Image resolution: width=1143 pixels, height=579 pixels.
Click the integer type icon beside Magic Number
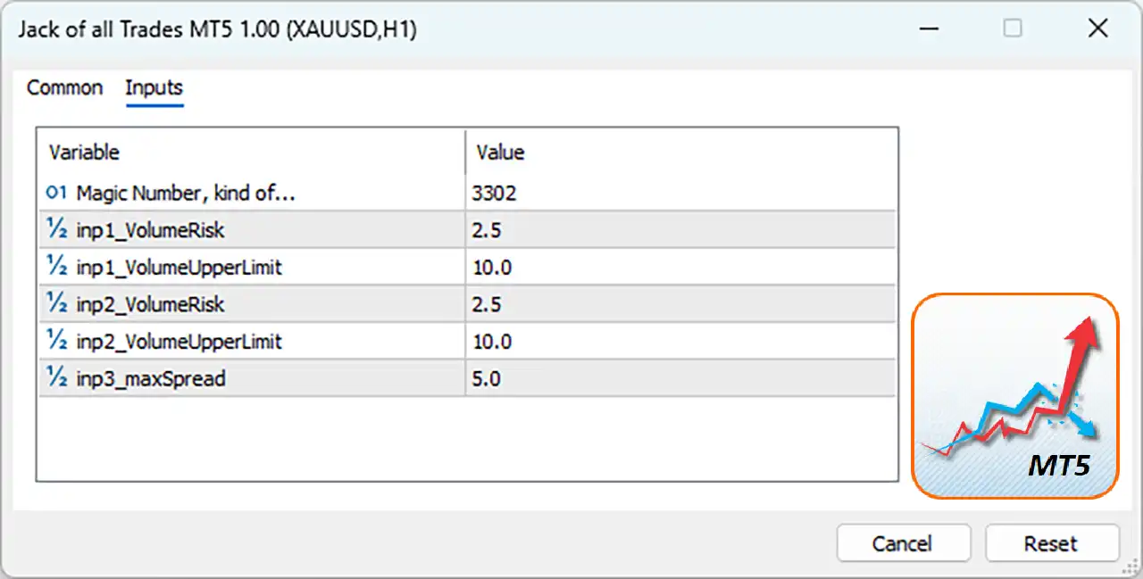point(56,192)
